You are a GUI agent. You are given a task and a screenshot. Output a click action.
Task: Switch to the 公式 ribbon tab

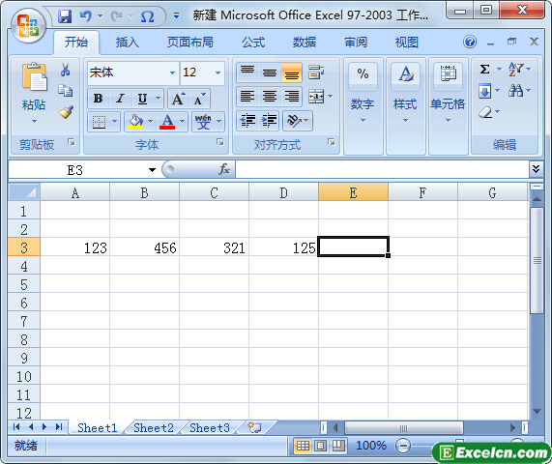pyautogui.click(x=253, y=43)
